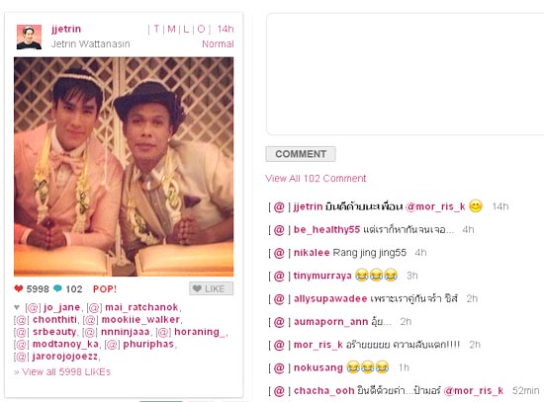Select the L size option
Image resolution: width=544 pixels, height=402 pixels.
(x=186, y=29)
